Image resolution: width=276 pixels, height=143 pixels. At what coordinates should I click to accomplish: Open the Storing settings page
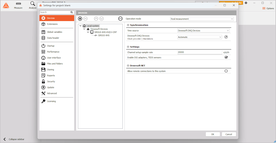[x=57, y=69]
